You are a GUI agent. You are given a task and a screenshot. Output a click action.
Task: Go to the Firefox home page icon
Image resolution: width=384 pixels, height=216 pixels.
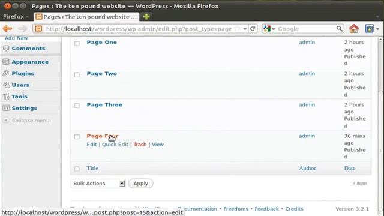pyautogui.click(x=353, y=29)
